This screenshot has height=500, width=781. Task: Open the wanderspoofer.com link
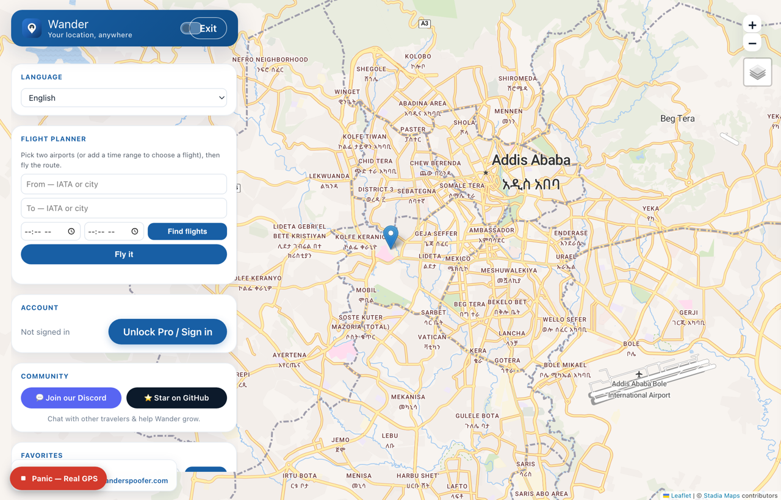136,480
